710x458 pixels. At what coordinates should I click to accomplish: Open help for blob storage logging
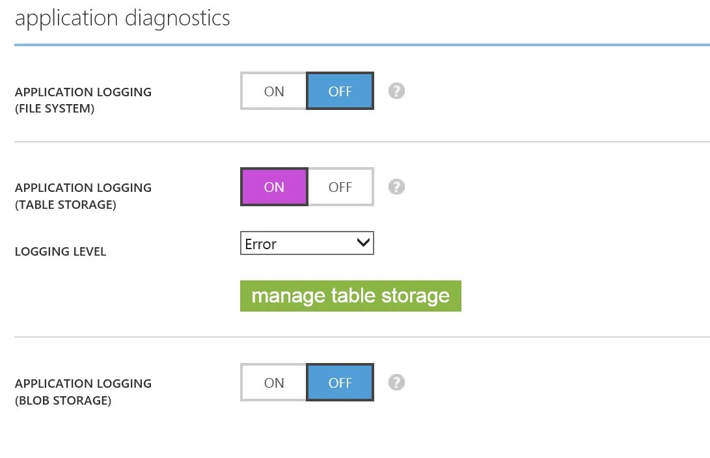click(x=396, y=383)
